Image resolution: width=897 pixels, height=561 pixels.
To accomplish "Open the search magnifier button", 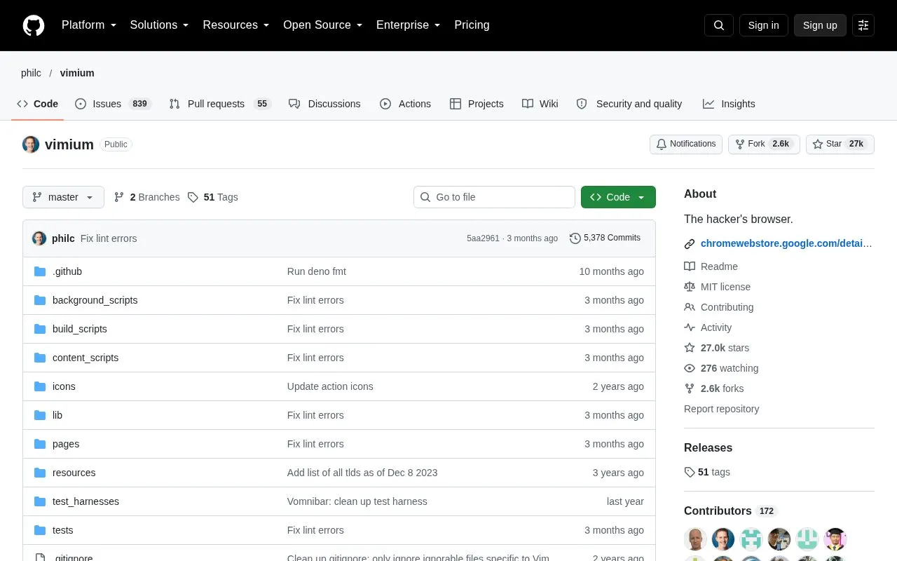I will pos(719,25).
